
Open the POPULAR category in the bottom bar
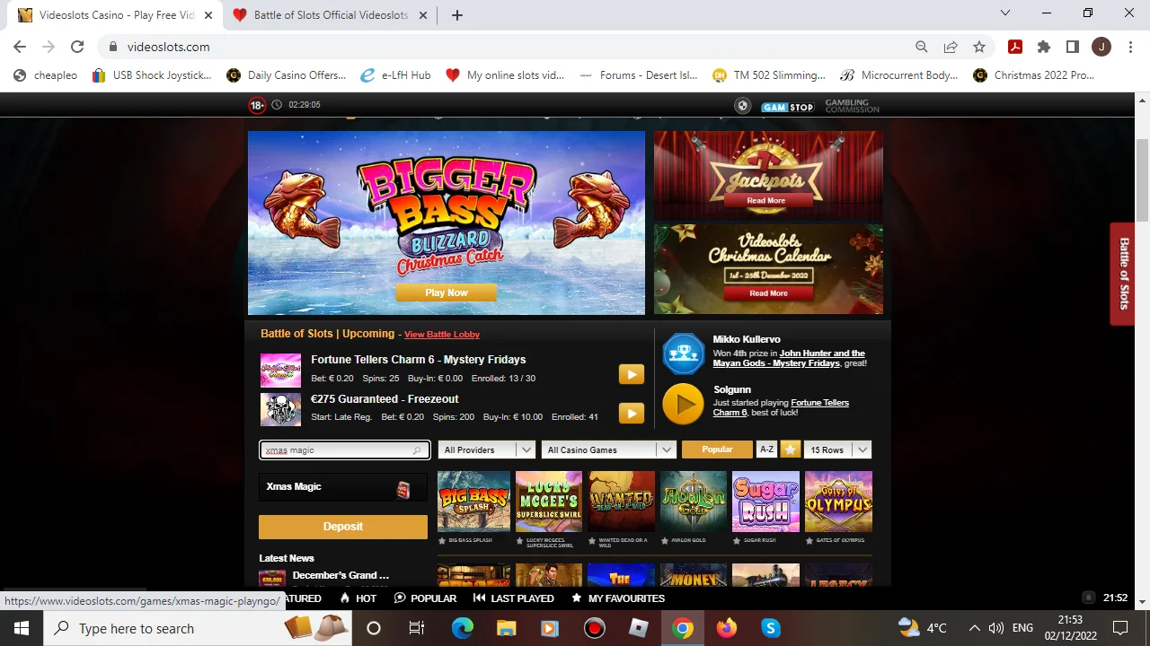coord(425,598)
